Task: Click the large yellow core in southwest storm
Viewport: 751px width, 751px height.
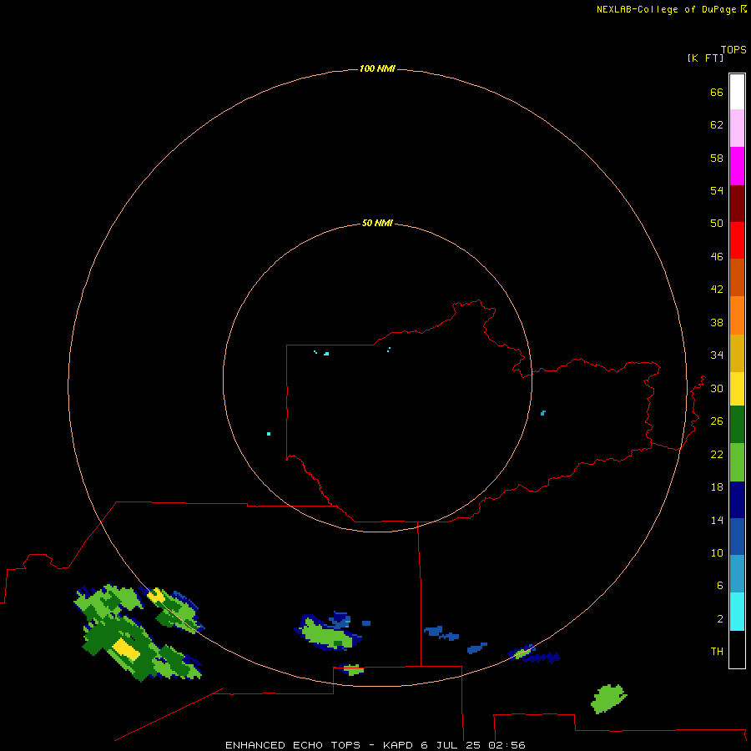Action: tap(126, 649)
